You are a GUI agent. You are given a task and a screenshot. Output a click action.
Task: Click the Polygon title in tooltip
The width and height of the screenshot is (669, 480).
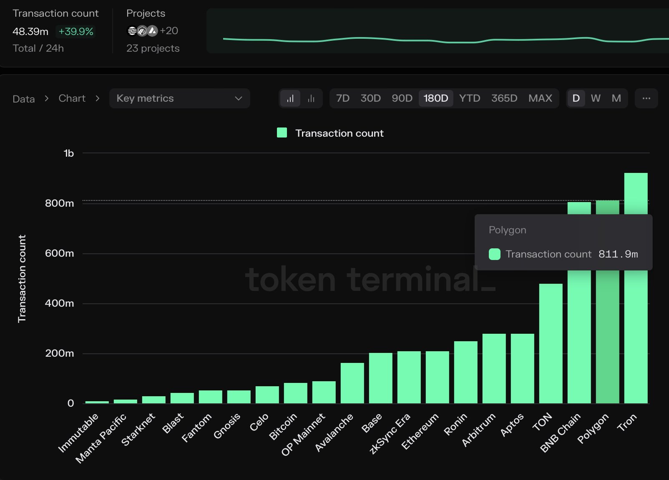pyautogui.click(x=508, y=230)
